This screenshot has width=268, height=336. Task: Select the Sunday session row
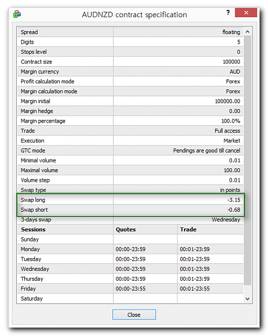[x=130, y=239]
